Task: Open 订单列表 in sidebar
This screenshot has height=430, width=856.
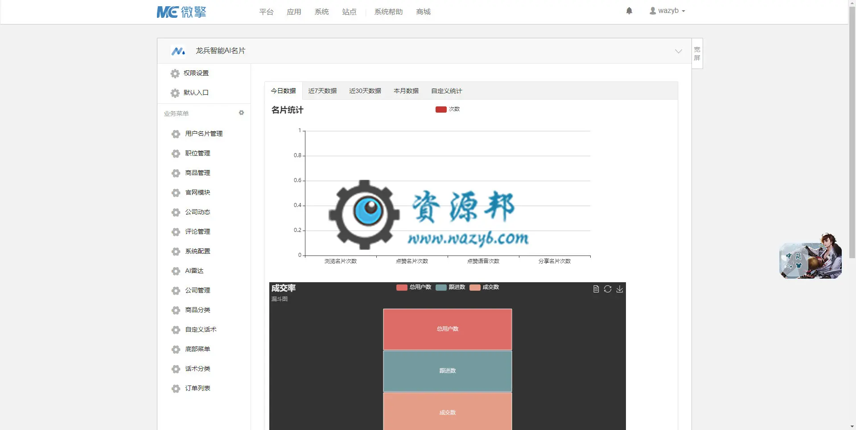Action: tap(198, 388)
